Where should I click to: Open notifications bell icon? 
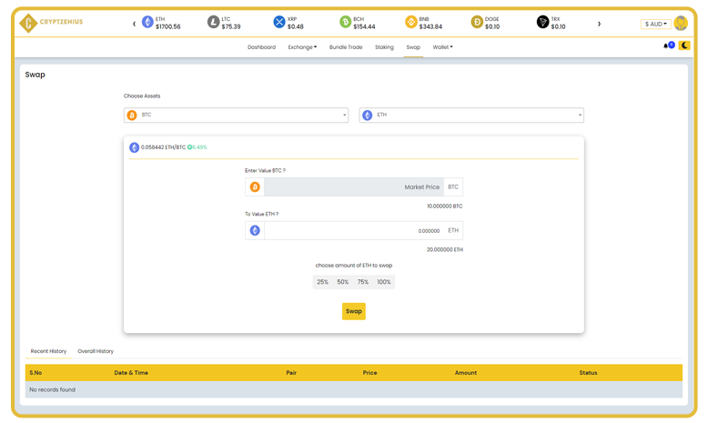tap(666, 46)
